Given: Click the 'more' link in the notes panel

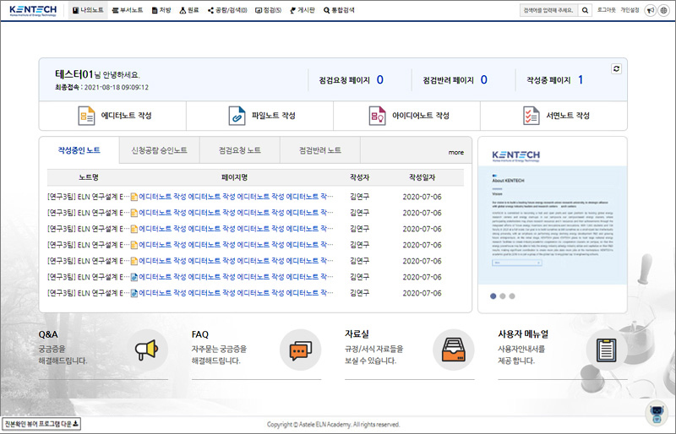Looking at the screenshot, I should click(x=455, y=153).
